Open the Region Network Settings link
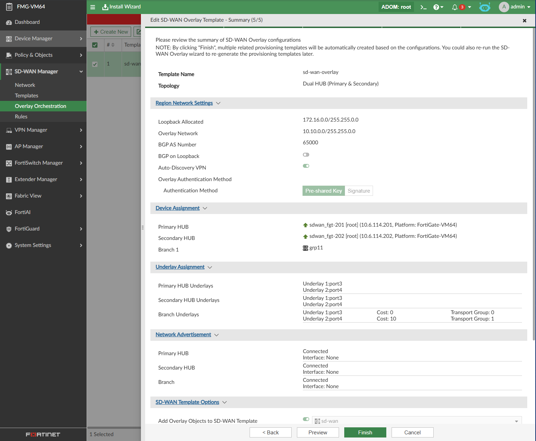 pos(184,103)
